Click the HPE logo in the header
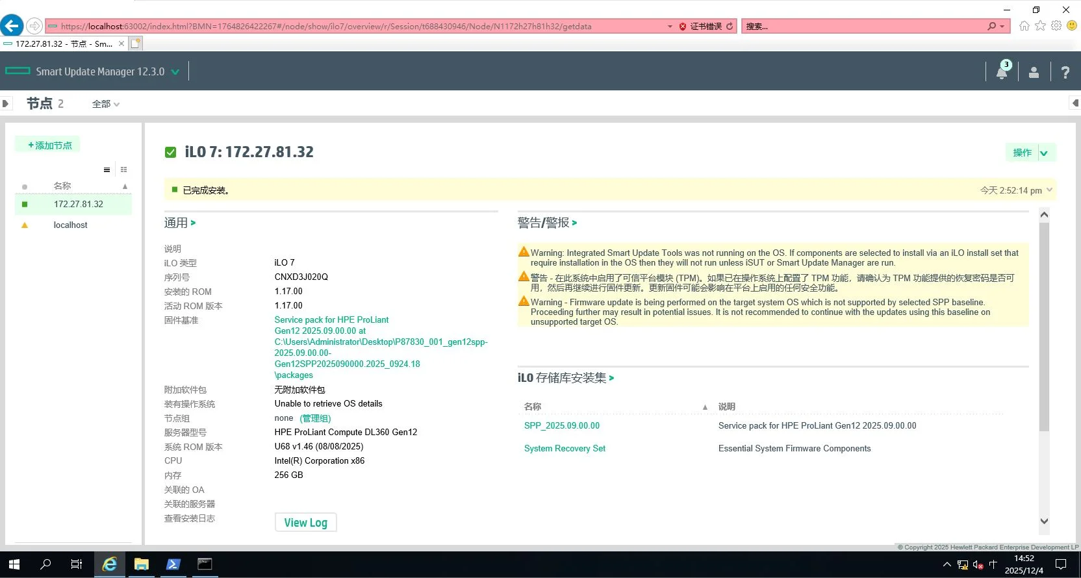The width and height of the screenshot is (1081, 578). 18,71
